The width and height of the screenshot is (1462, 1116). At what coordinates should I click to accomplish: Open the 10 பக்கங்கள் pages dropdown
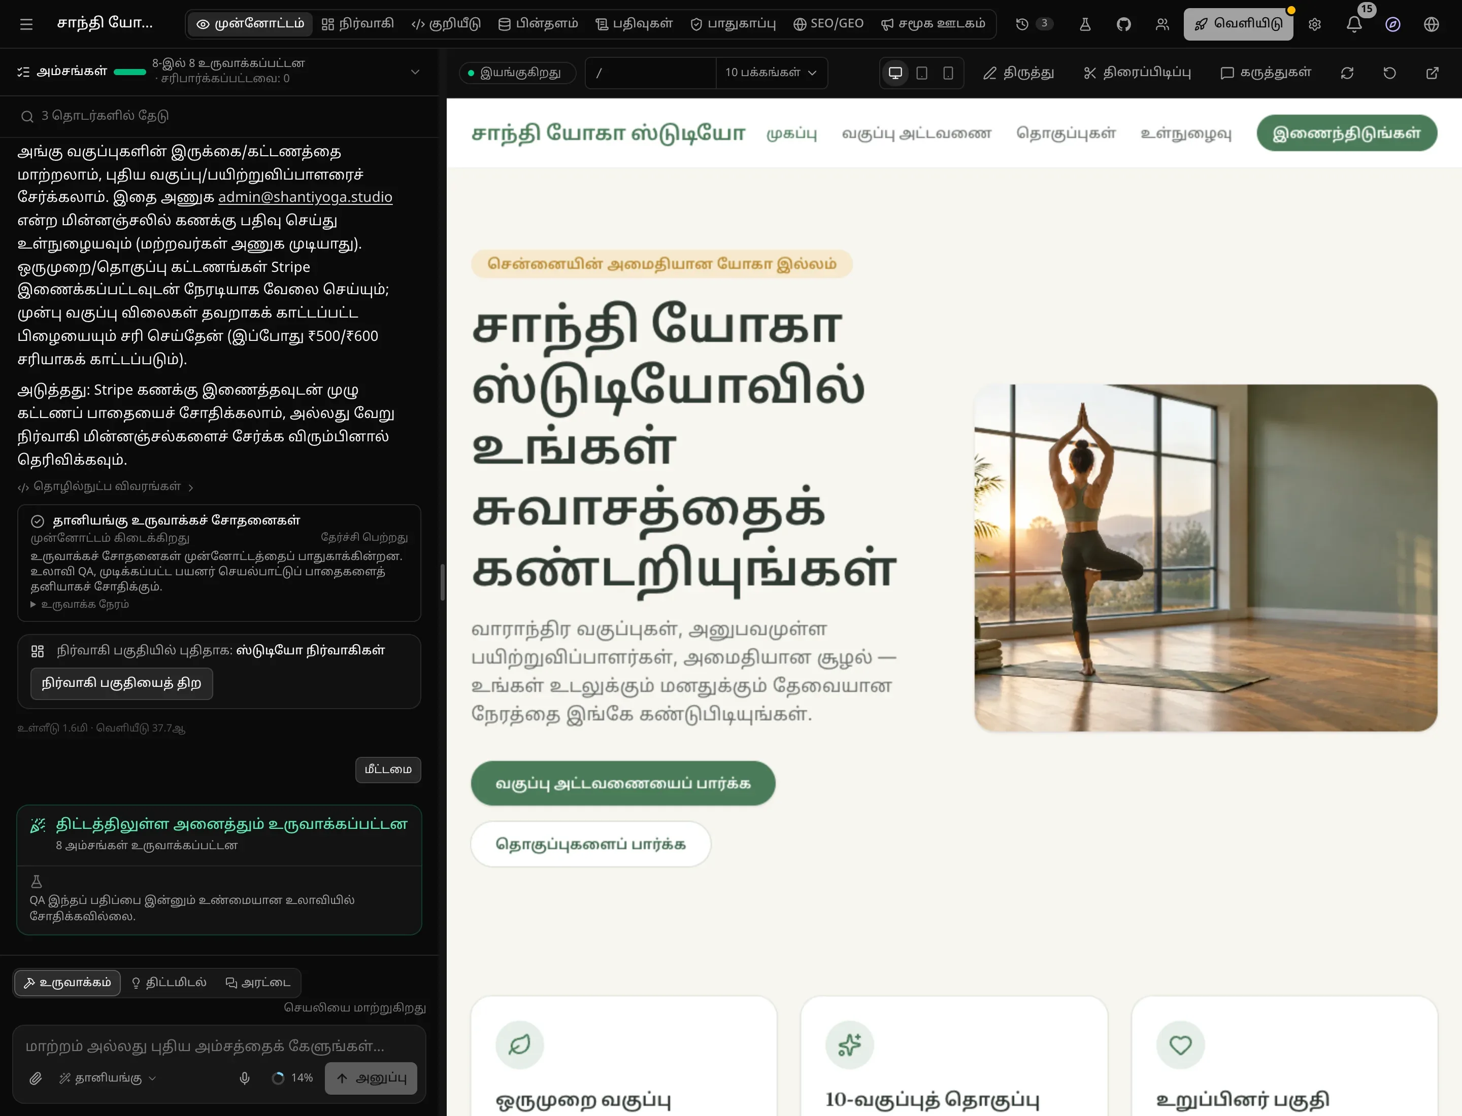pyautogui.click(x=771, y=73)
